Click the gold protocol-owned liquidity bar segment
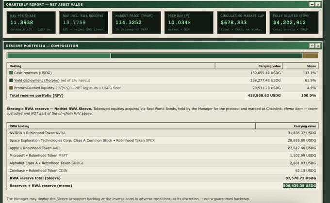 click(x=311, y=56)
